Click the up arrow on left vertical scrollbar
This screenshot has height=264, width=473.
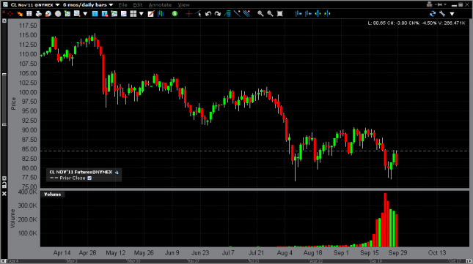pyautogui.click(x=4, y=21)
